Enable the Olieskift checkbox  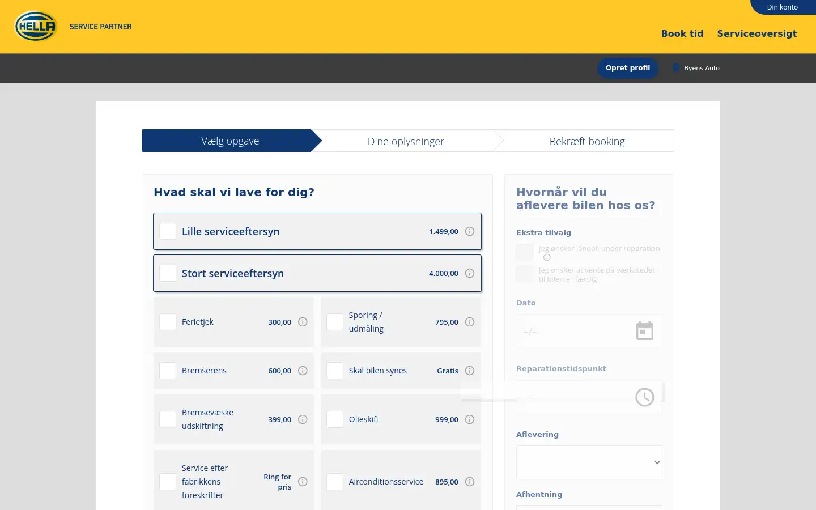[x=335, y=419]
